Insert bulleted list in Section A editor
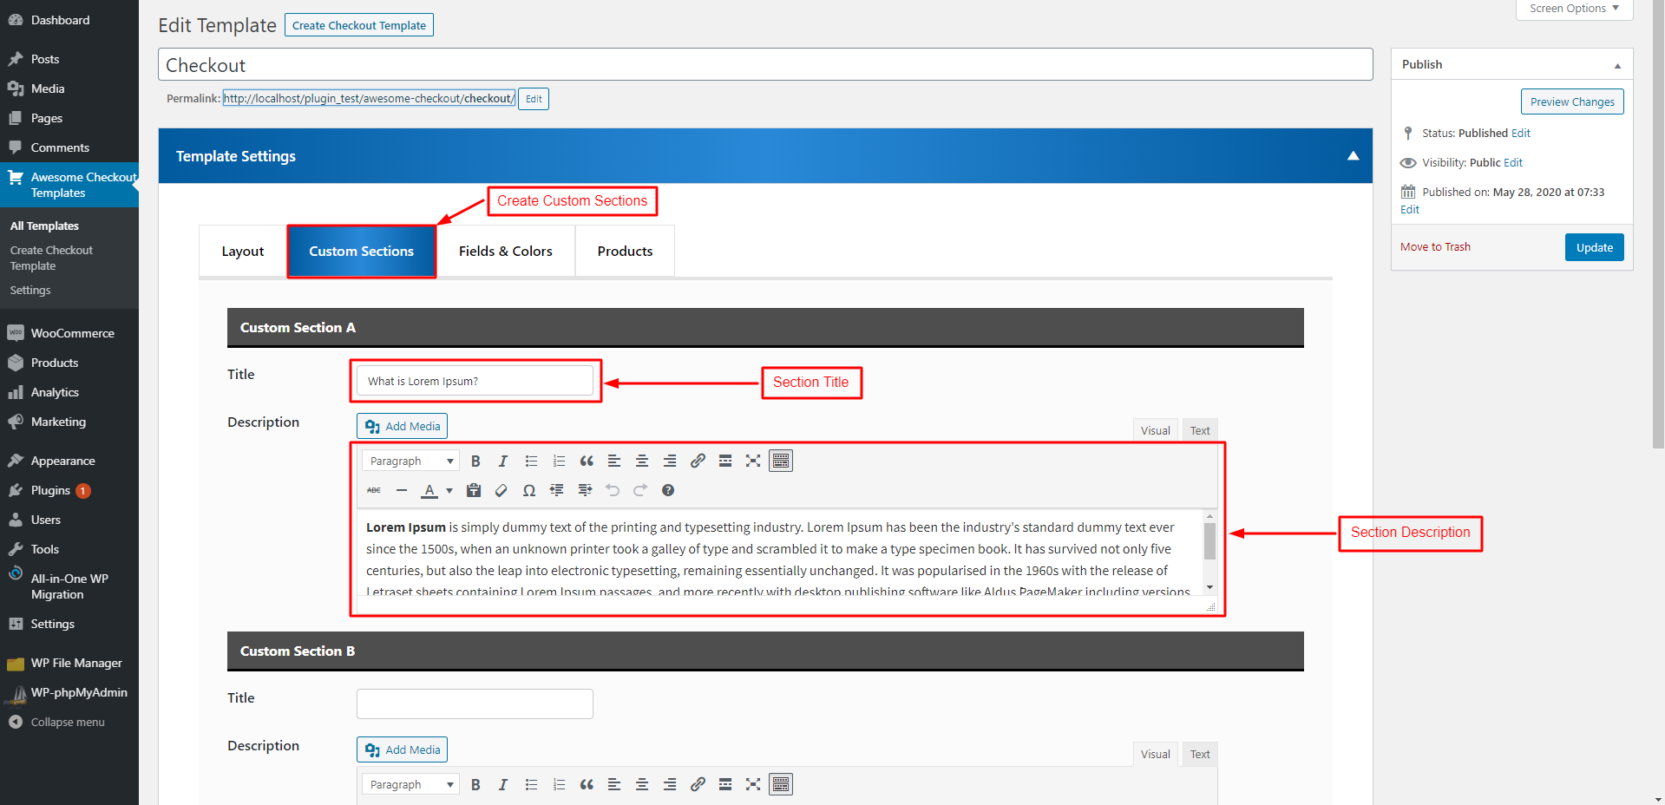The width and height of the screenshot is (1665, 805). (x=531, y=461)
